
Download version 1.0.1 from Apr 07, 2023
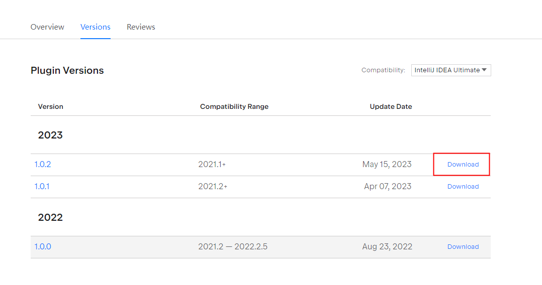(x=463, y=186)
